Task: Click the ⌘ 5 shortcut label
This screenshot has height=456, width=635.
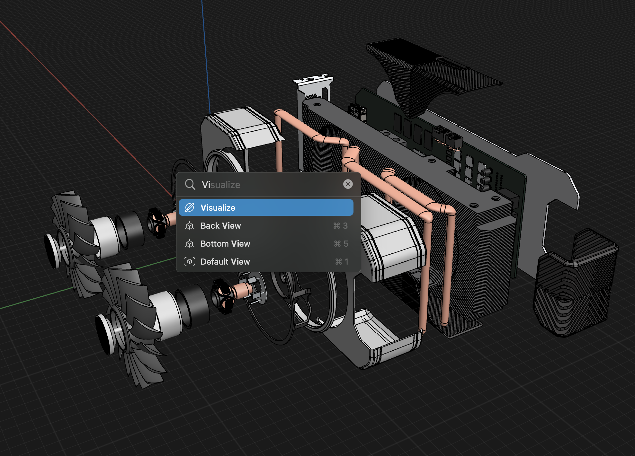Action: click(341, 244)
